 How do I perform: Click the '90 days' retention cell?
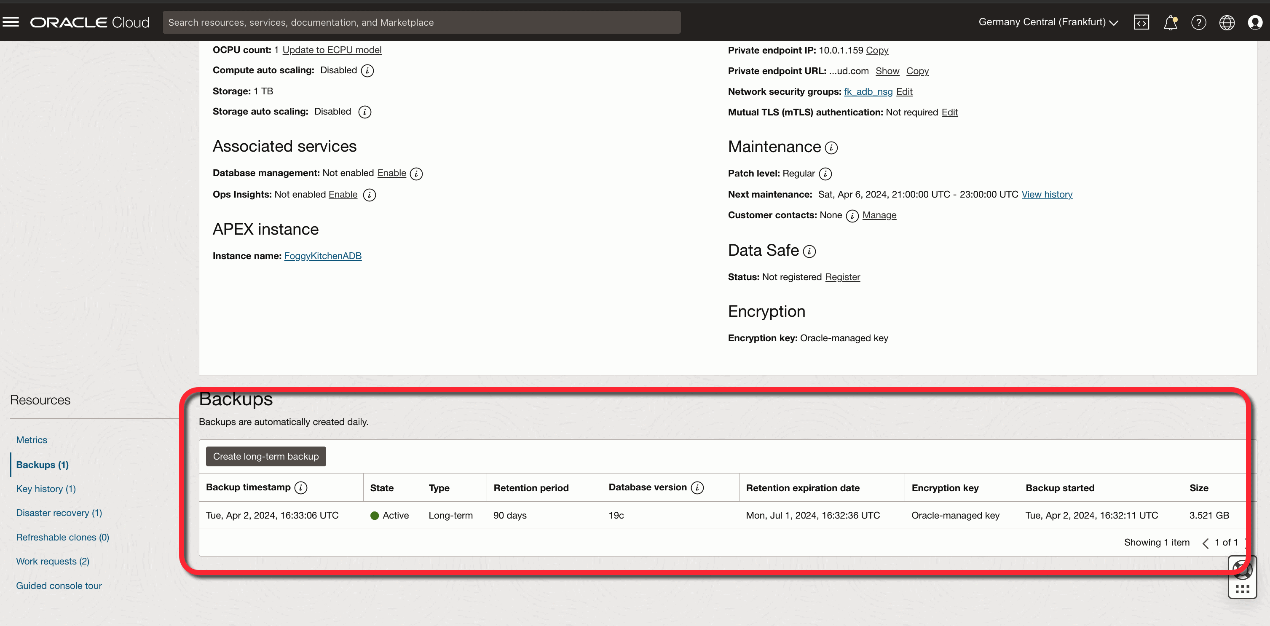(x=510, y=515)
